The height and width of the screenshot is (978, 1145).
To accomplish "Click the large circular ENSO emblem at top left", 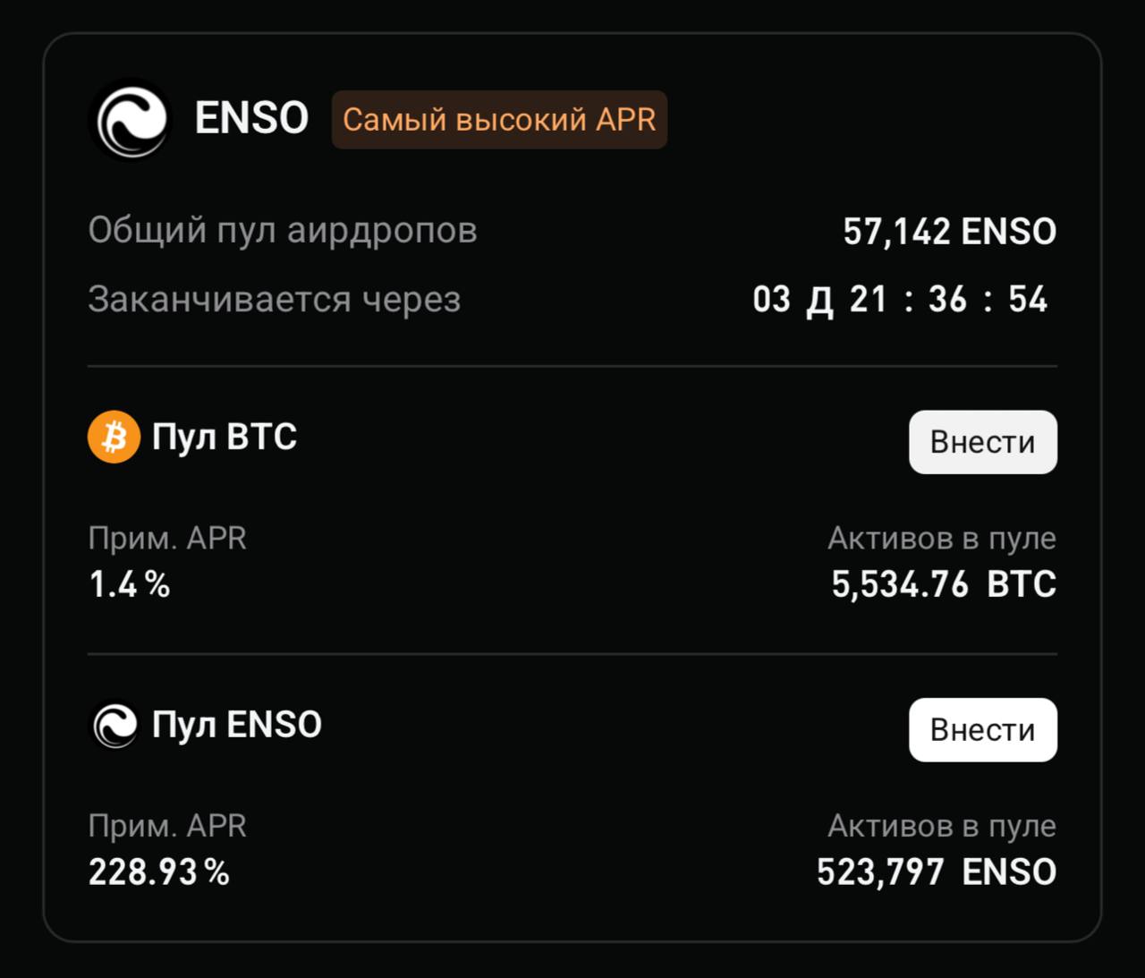I will tap(131, 119).
